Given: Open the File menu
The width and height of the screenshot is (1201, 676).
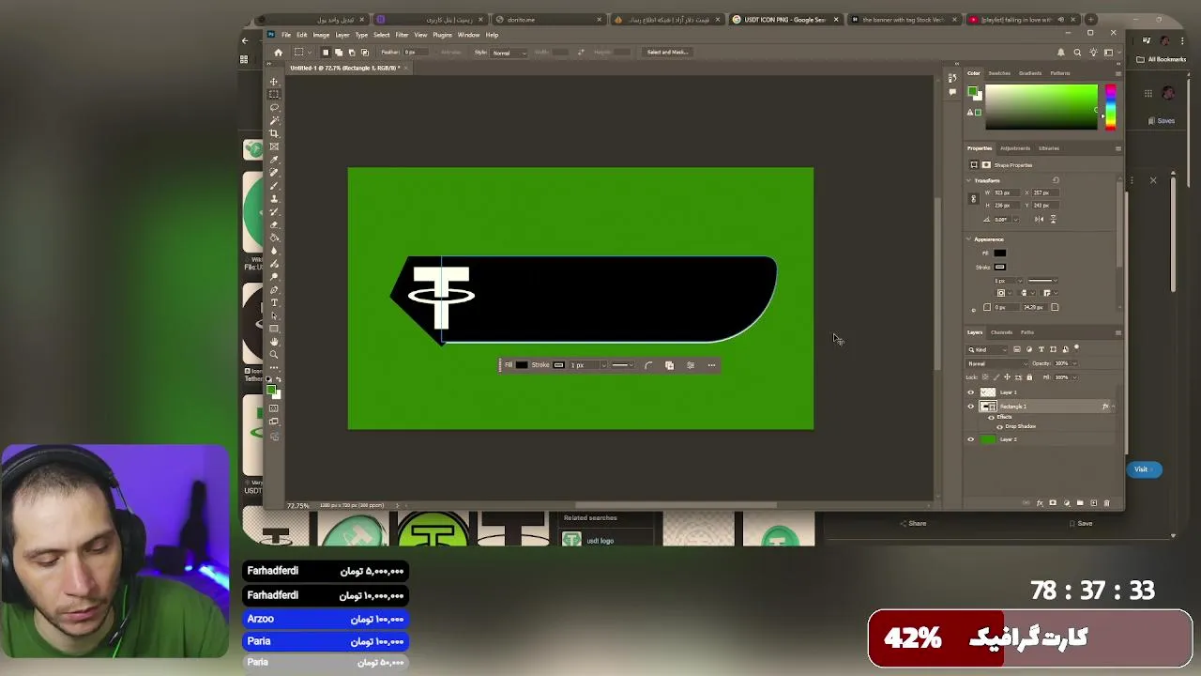Looking at the screenshot, I should (286, 35).
